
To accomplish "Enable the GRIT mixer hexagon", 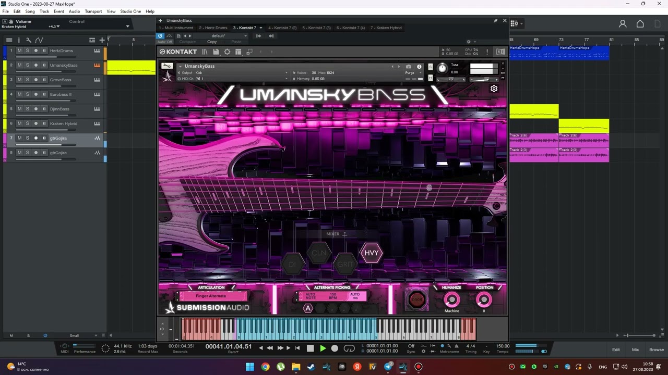I will coord(345,265).
